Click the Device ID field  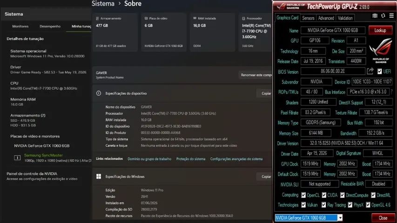(372, 82)
